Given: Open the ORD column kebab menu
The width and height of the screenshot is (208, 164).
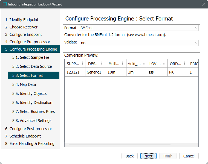Looking at the screenshot, I should (x=184, y=63).
